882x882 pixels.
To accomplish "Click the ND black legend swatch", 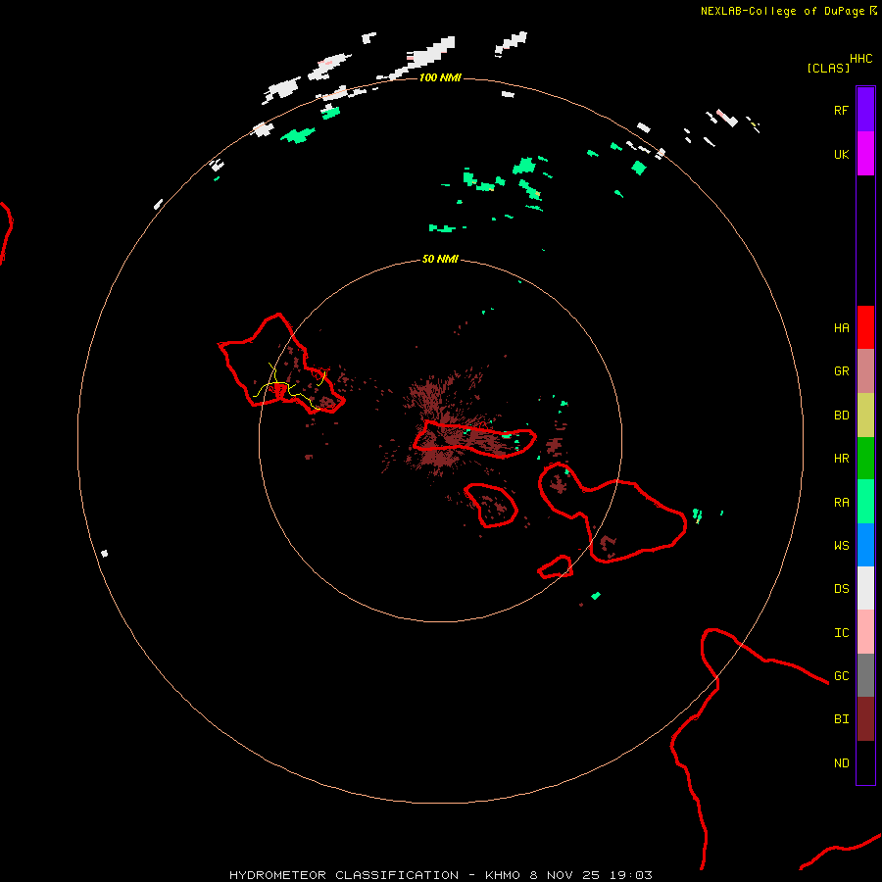I will click(x=865, y=762).
